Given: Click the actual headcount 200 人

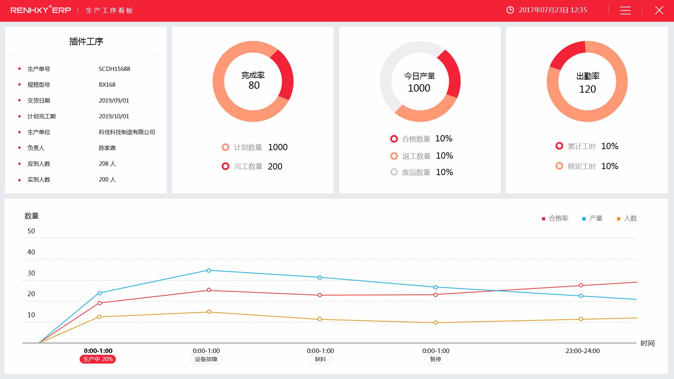Looking at the screenshot, I should (x=107, y=179).
